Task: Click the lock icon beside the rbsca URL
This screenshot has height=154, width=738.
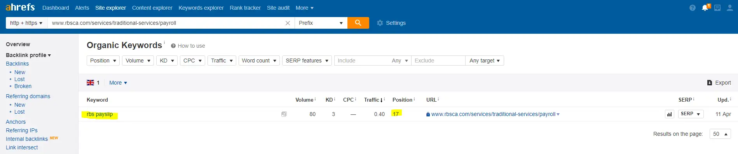Action: click(428, 114)
